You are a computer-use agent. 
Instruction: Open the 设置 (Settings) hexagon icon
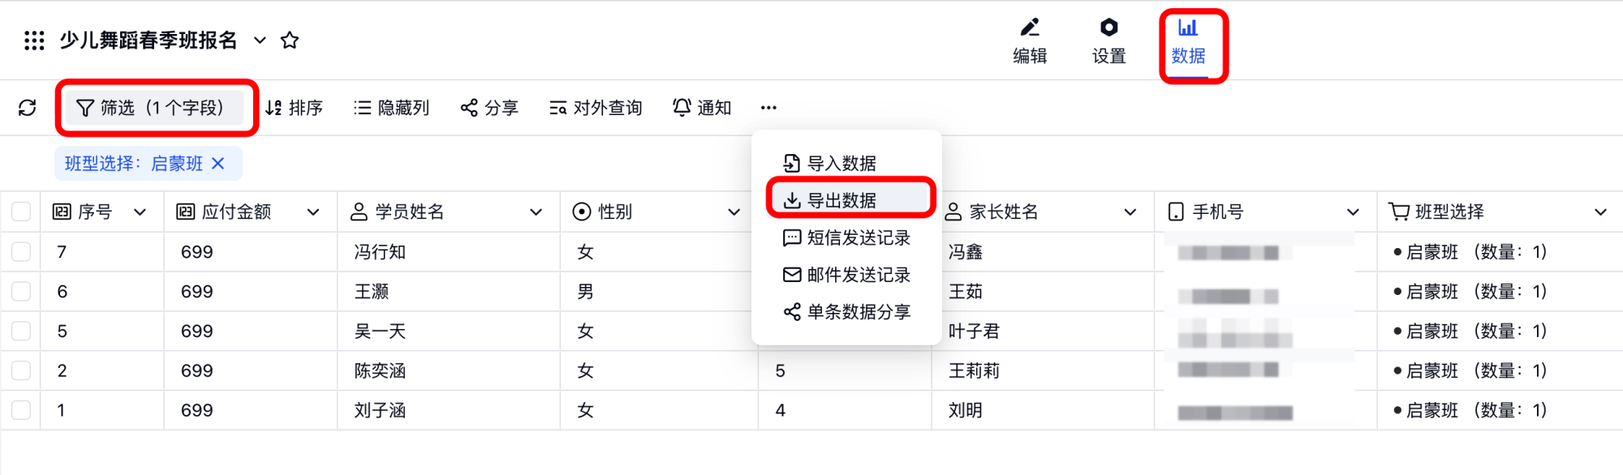point(1109,41)
